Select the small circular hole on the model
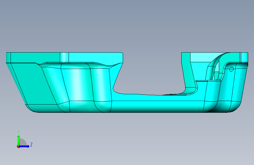 point(231,69)
